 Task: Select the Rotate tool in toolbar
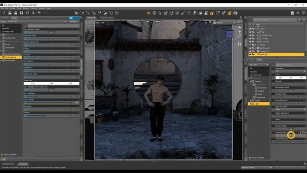pyautogui.click(x=171, y=13)
